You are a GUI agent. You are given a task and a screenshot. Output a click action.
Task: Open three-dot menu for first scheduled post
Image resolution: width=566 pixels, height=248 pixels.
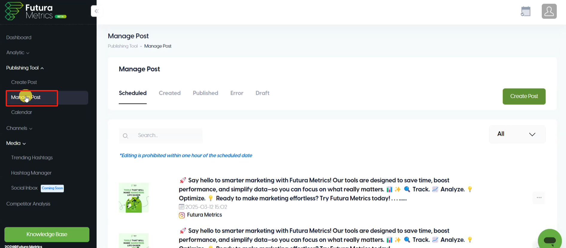539,197
